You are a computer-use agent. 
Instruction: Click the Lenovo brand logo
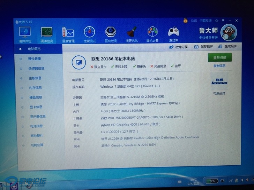[219, 81]
